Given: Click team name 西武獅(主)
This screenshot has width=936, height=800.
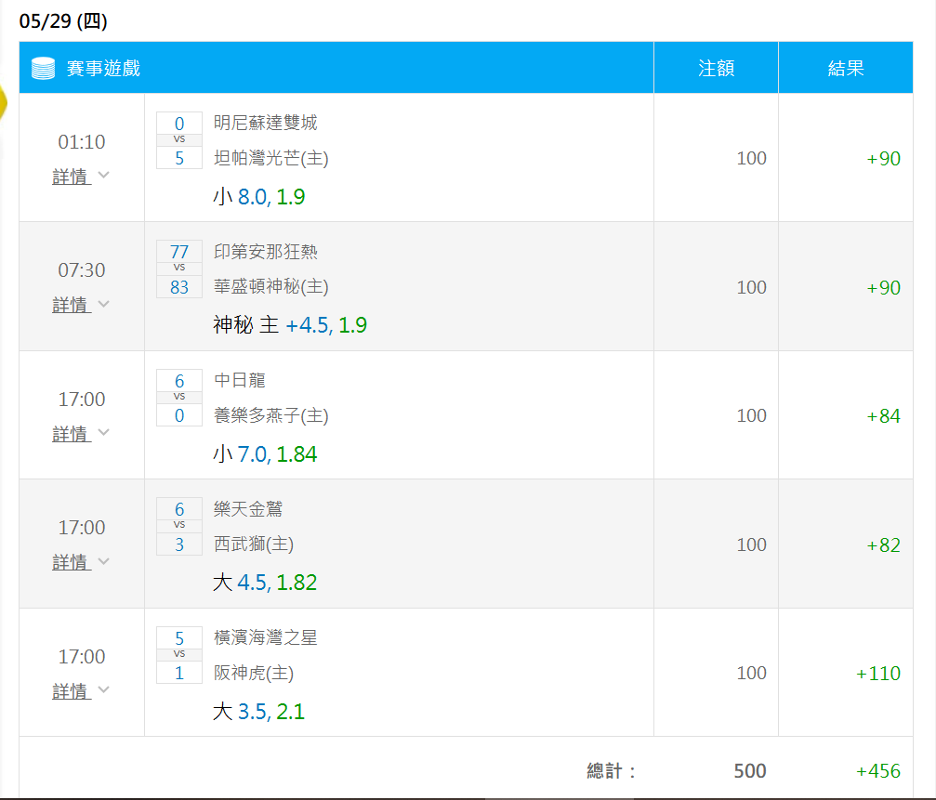Looking at the screenshot, I should [254, 544].
